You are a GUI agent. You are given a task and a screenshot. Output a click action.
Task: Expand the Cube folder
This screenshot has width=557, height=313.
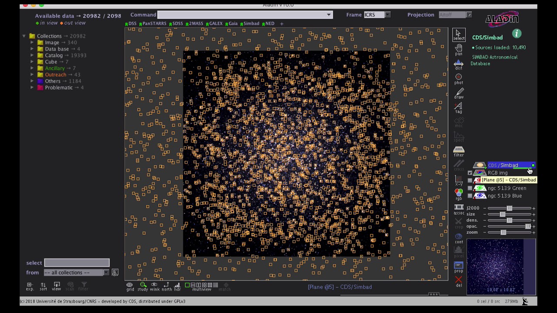click(x=32, y=62)
